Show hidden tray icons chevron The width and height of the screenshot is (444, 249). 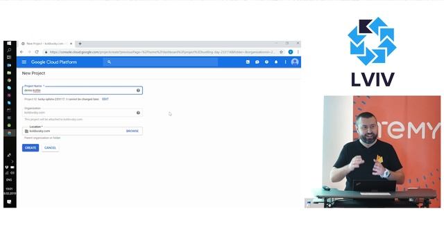pos(12,161)
